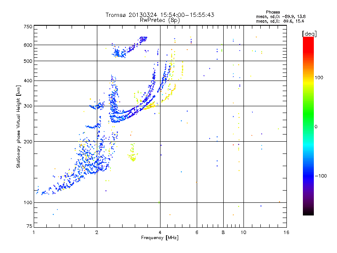Click the 'Frequency [MHz]' axis label
337x253 pixels.
tap(160, 238)
